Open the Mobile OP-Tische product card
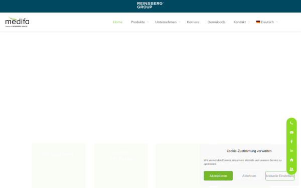301x188 pixels. click(121, 165)
